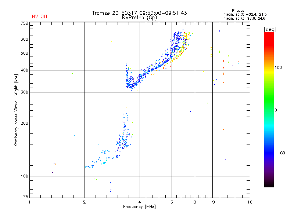Click the 'Phases' header text
The image size is (294, 220).
tap(238, 11)
